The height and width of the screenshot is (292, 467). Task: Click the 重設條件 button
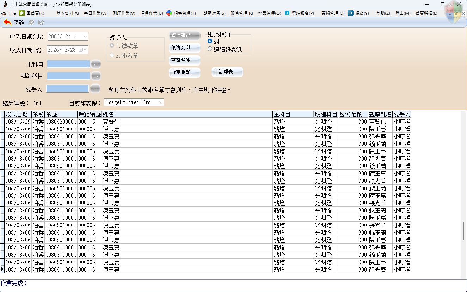coord(185,60)
